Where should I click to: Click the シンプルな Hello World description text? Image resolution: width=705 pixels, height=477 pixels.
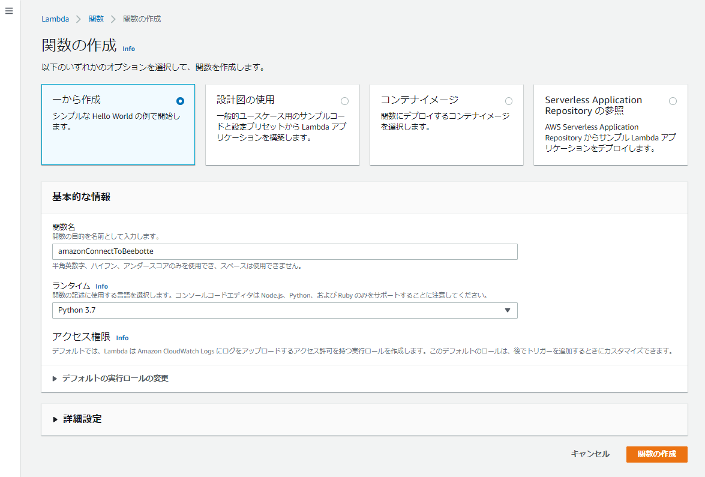tap(116, 121)
